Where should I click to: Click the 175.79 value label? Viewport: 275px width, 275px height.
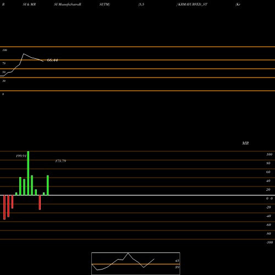(61, 161)
